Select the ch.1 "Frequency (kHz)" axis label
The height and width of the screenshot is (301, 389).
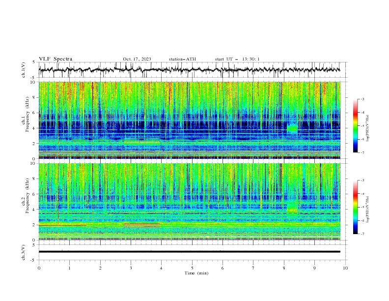(x=28, y=113)
